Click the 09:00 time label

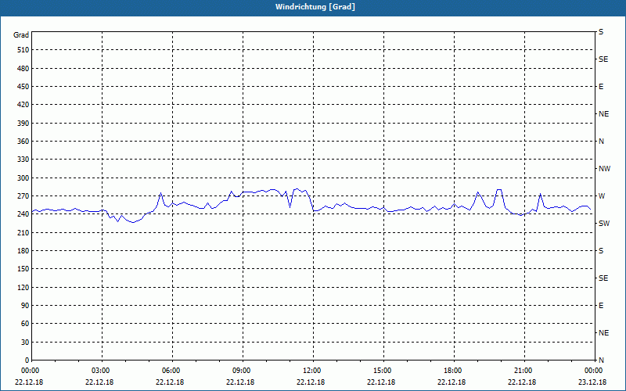(x=241, y=371)
